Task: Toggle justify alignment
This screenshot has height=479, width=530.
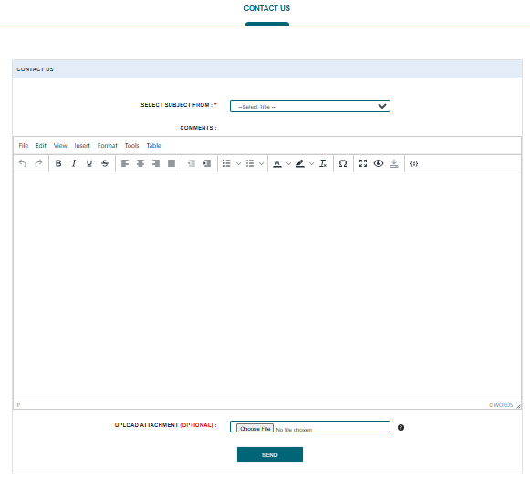Action: pyautogui.click(x=171, y=163)
